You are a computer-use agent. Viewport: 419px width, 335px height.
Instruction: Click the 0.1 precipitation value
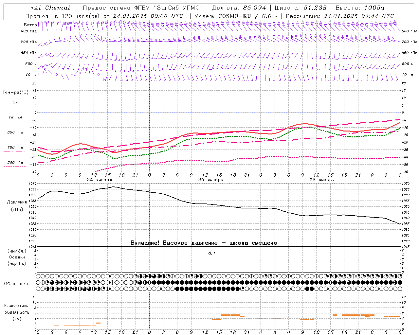212,254
